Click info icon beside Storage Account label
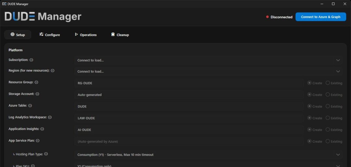 (37, 94)
